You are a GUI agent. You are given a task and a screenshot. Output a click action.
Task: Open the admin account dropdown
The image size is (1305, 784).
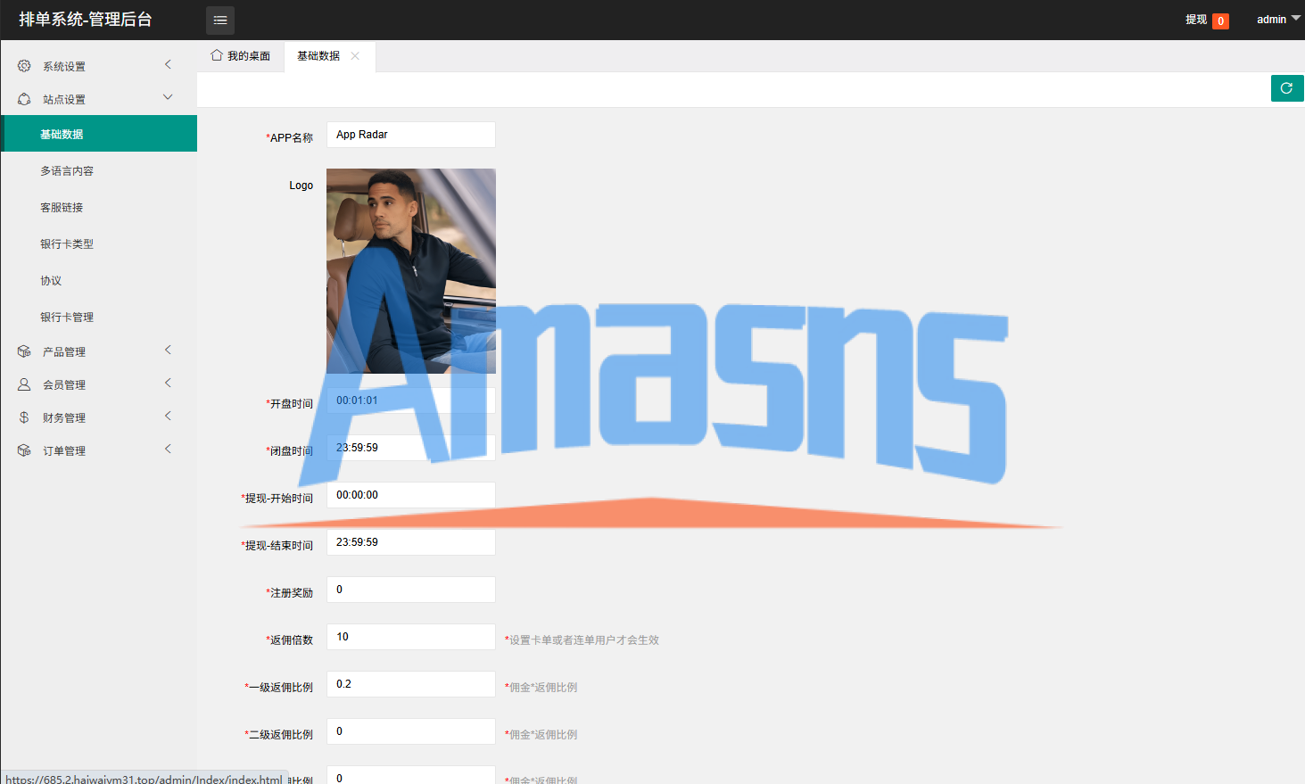(1278, 20)
